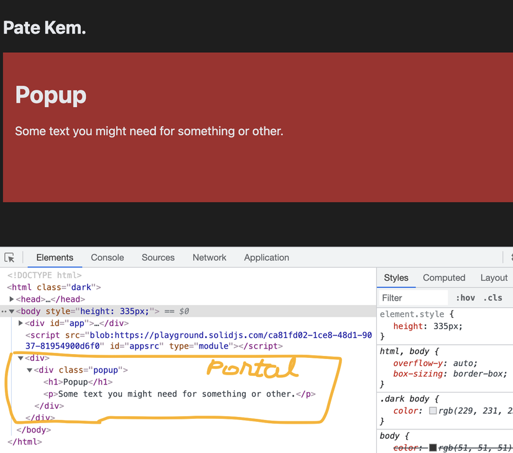
Task: Expand the div id app node
Action: tap(21, 324)
